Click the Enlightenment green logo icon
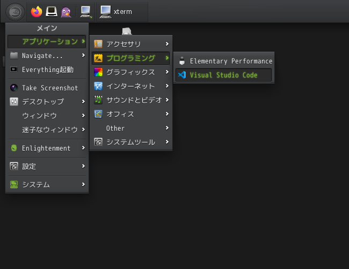This screenshot has height=269, width=349. (x=14, y=148)
